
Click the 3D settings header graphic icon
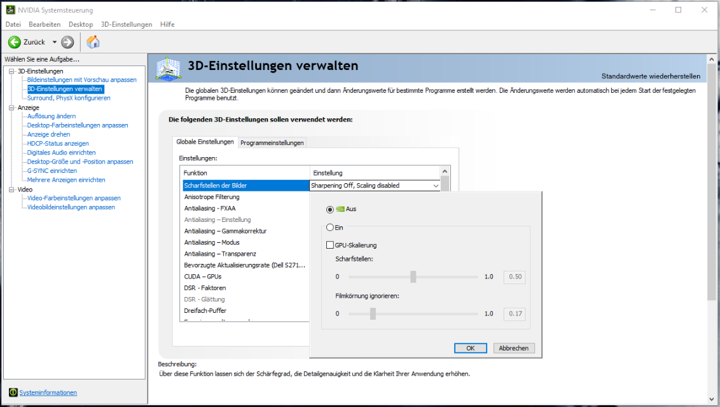point(168,69)
